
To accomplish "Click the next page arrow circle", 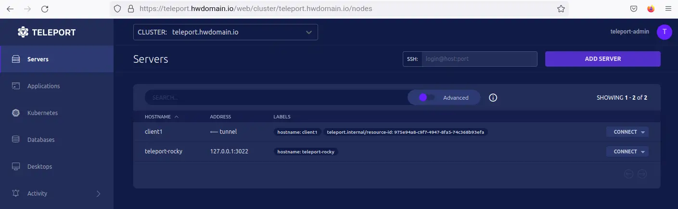I will (x=642, y=174).
